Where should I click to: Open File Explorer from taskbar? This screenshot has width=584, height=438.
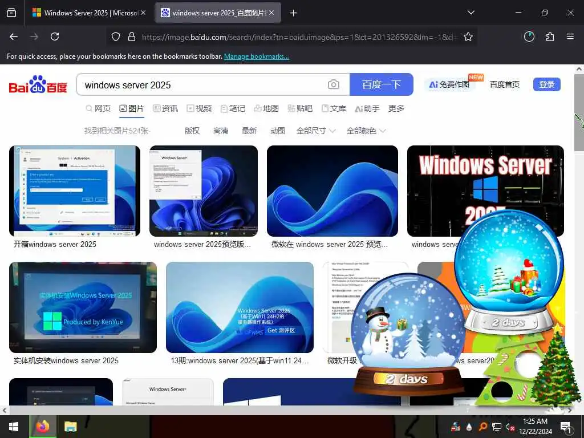70,427
